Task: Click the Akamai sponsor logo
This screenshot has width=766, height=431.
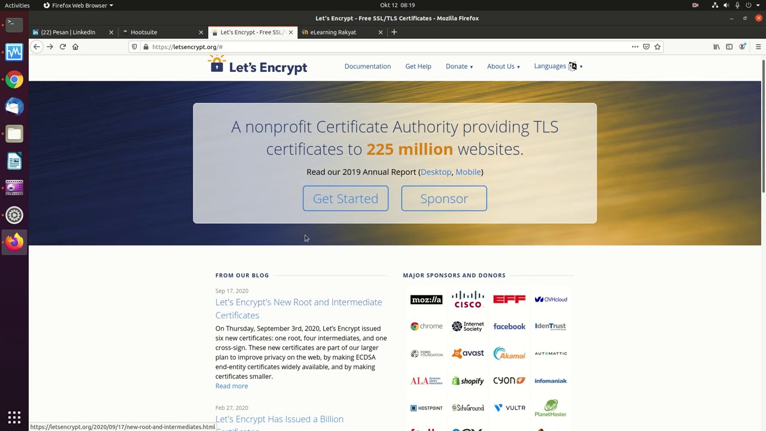Action: [509, 354]
